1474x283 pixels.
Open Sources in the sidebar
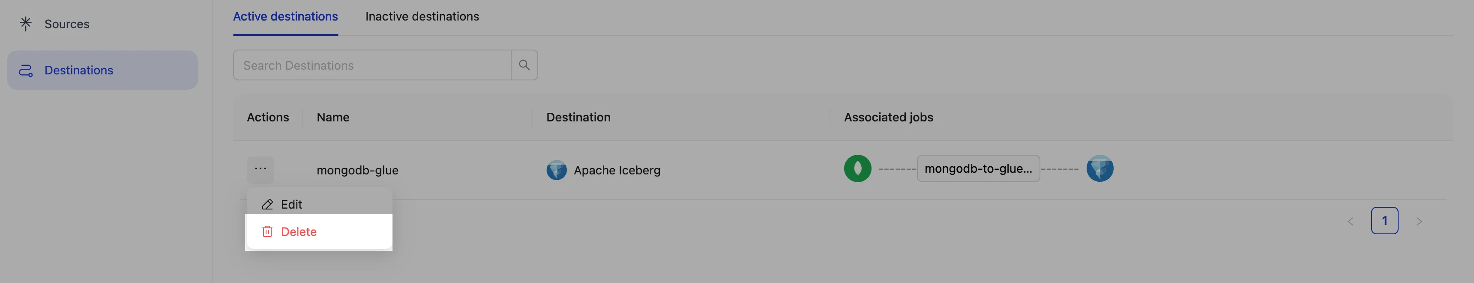(66, 24)
